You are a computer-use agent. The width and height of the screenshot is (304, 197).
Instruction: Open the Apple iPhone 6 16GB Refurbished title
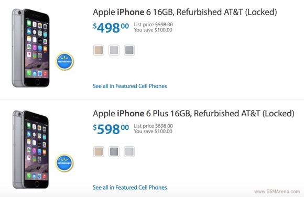(185, 12)
